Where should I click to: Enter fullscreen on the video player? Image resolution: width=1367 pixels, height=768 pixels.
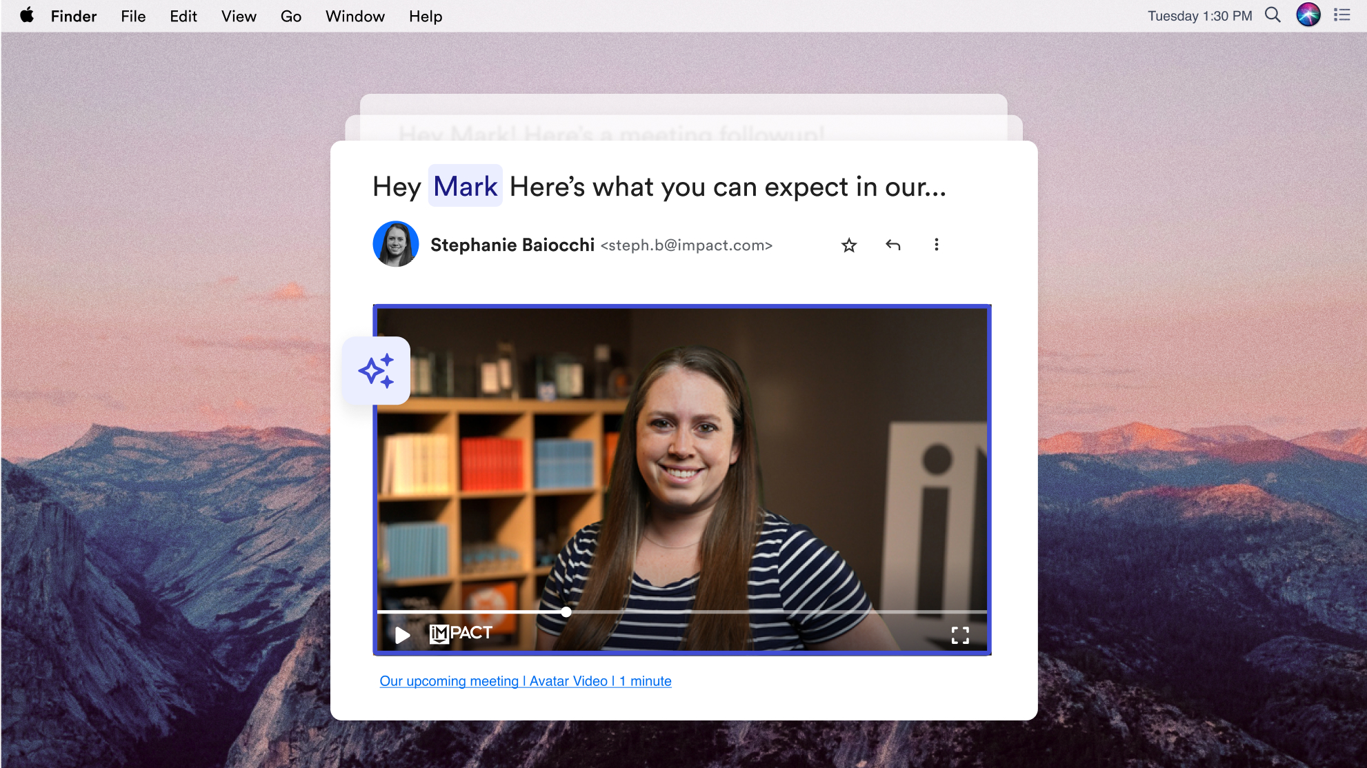959,635
